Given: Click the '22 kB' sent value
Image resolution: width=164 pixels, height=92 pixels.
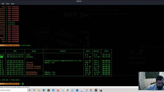Looking at the screenshot, I should pyautogui.click(x=87, y=74).
